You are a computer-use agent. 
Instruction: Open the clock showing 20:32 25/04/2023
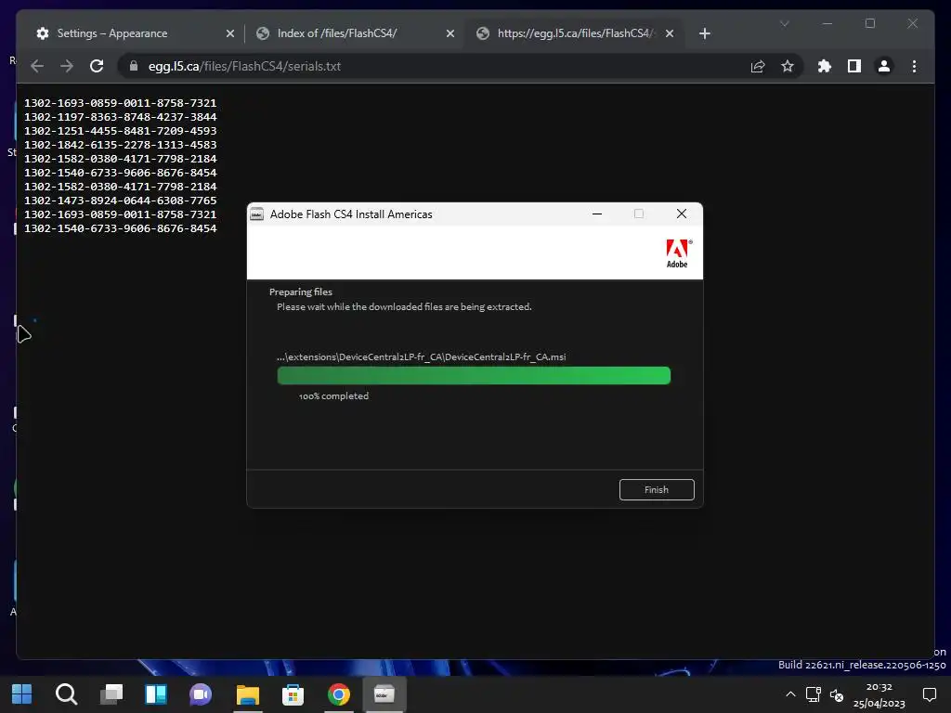coord(879,694)
